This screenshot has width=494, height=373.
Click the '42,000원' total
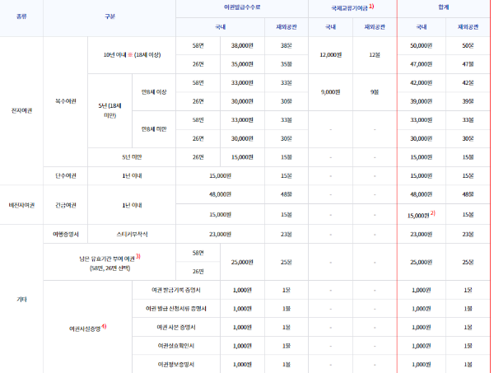pyautogui.click(x=422, y=83)
